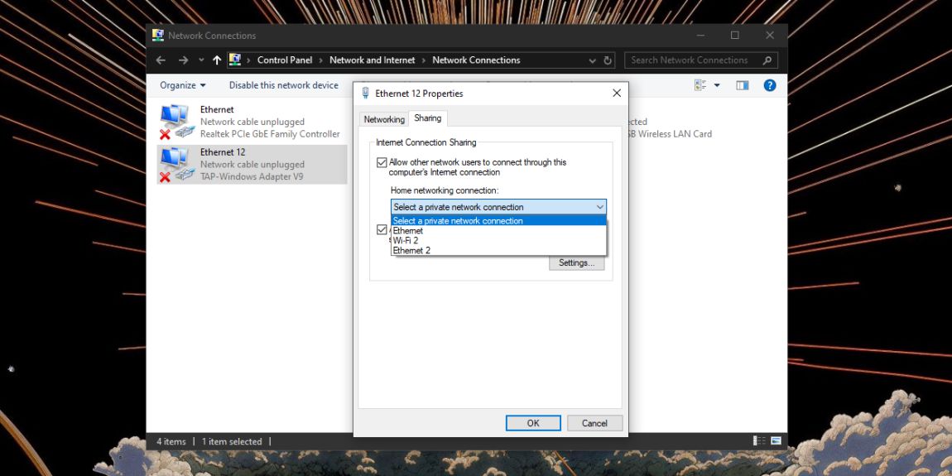This screenshot has height=476, width=952.
Task: Refresh the Network Connections address bar
Action: 608,60
